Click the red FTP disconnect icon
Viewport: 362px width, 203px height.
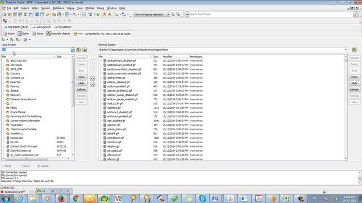pyautogui.click(x=18, y=39)
